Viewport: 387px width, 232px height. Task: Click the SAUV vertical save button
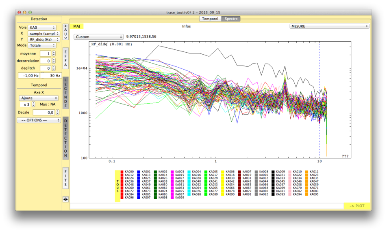click(65, 32)
